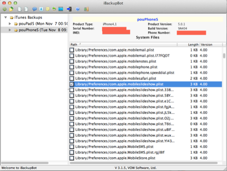Check the com.apple.mobilemail.plist checkbox
Image resolution: width=227 pixels, height=171 pixels.
click(x=72, y=50)
